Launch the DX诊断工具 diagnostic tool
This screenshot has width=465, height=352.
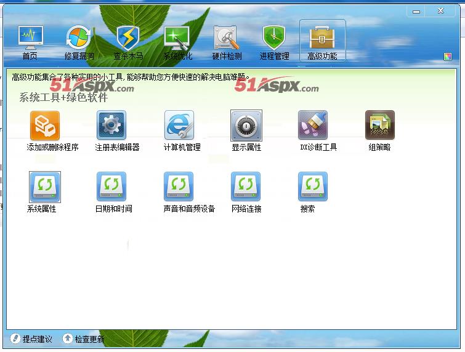(x=313, y=126)
